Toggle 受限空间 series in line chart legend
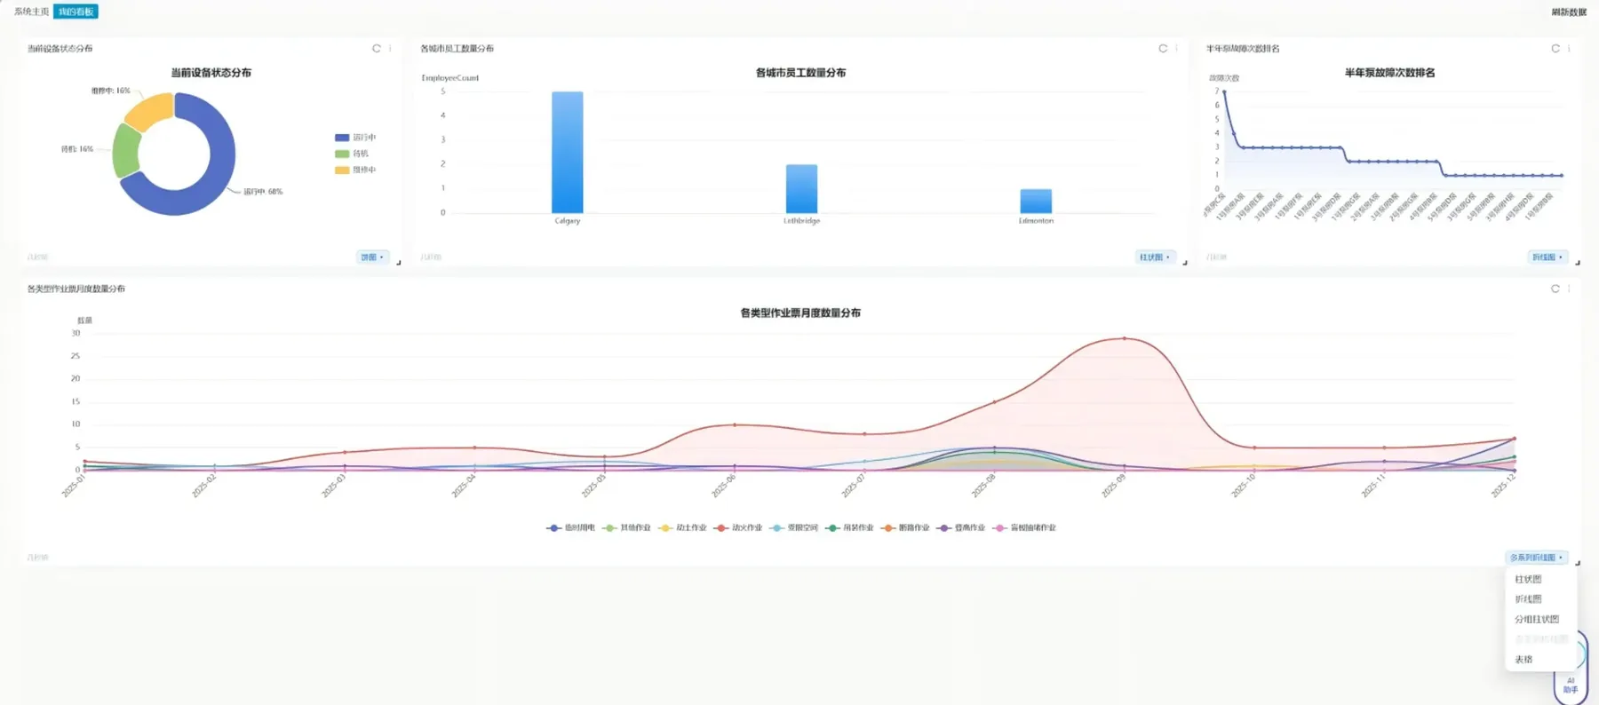Viewport: 1599px width, 705px height. point(794,527)
